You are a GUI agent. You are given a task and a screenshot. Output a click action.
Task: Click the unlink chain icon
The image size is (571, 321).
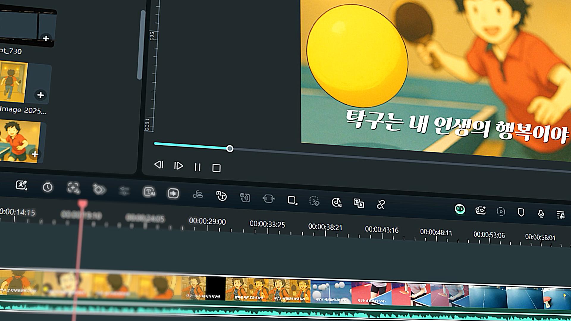pos(381,204)
